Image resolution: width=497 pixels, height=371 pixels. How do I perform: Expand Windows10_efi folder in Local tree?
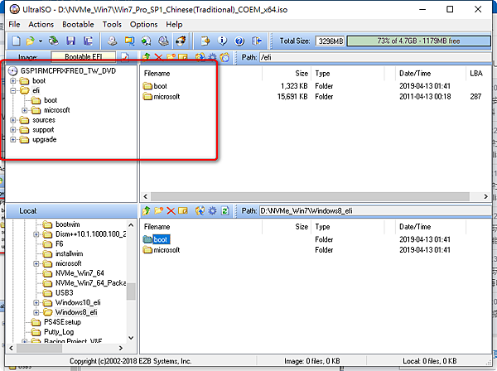pos(36,302)
